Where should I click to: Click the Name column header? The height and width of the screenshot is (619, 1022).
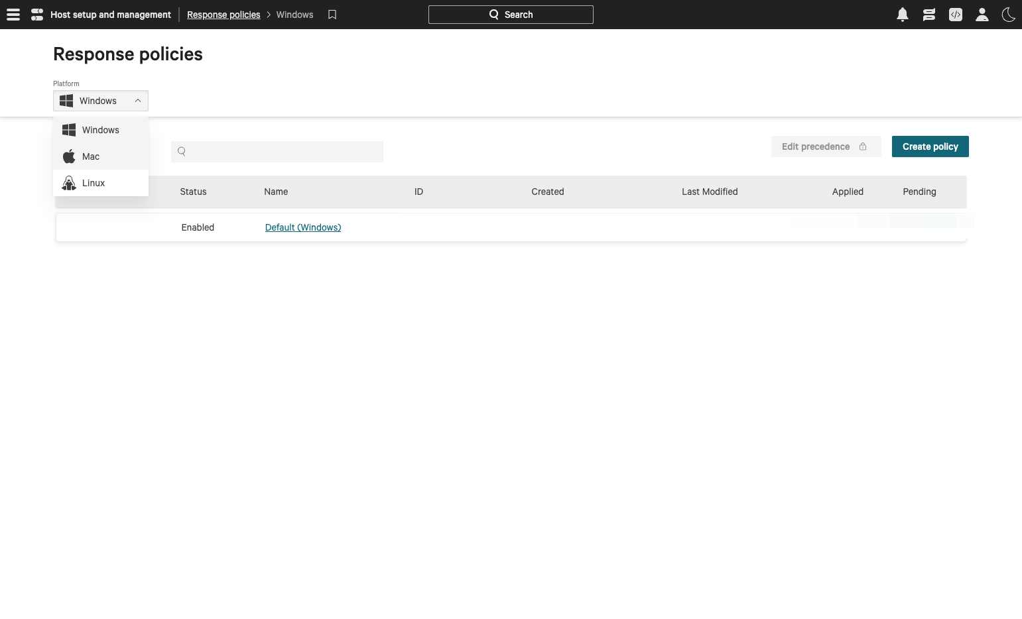(x=276, y=192)
